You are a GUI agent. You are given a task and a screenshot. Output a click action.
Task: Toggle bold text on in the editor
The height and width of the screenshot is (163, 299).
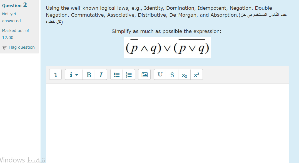coord(89,74)
